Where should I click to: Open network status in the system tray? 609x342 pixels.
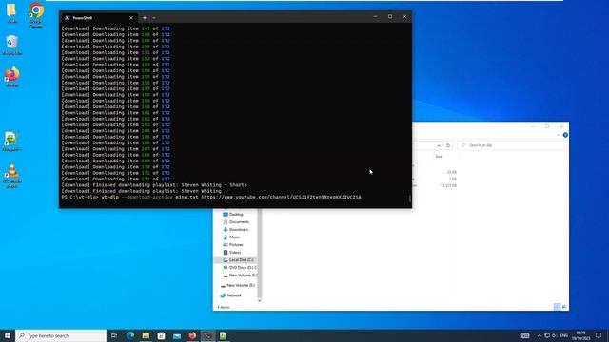point(547,335)
